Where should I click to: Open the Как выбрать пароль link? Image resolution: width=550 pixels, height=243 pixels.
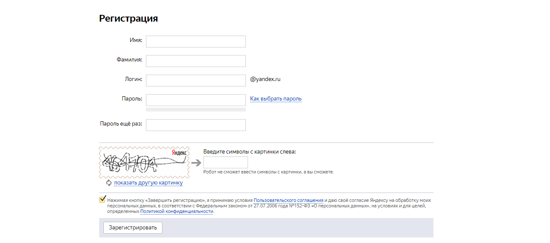click(x=276, y=99)
